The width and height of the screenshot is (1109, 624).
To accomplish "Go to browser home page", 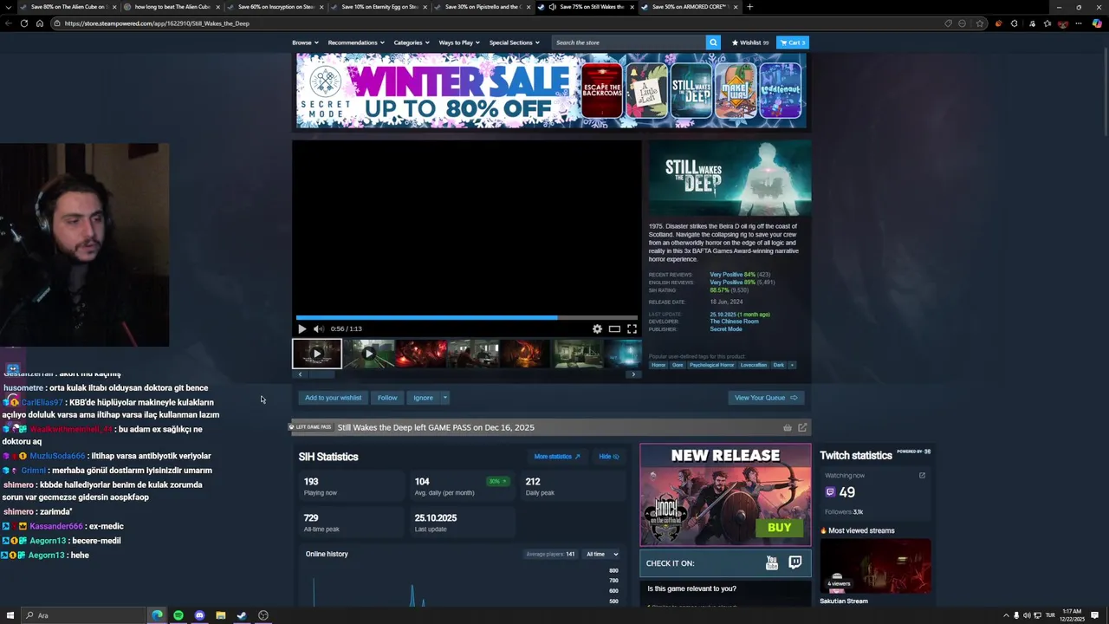I will point(39,23).
